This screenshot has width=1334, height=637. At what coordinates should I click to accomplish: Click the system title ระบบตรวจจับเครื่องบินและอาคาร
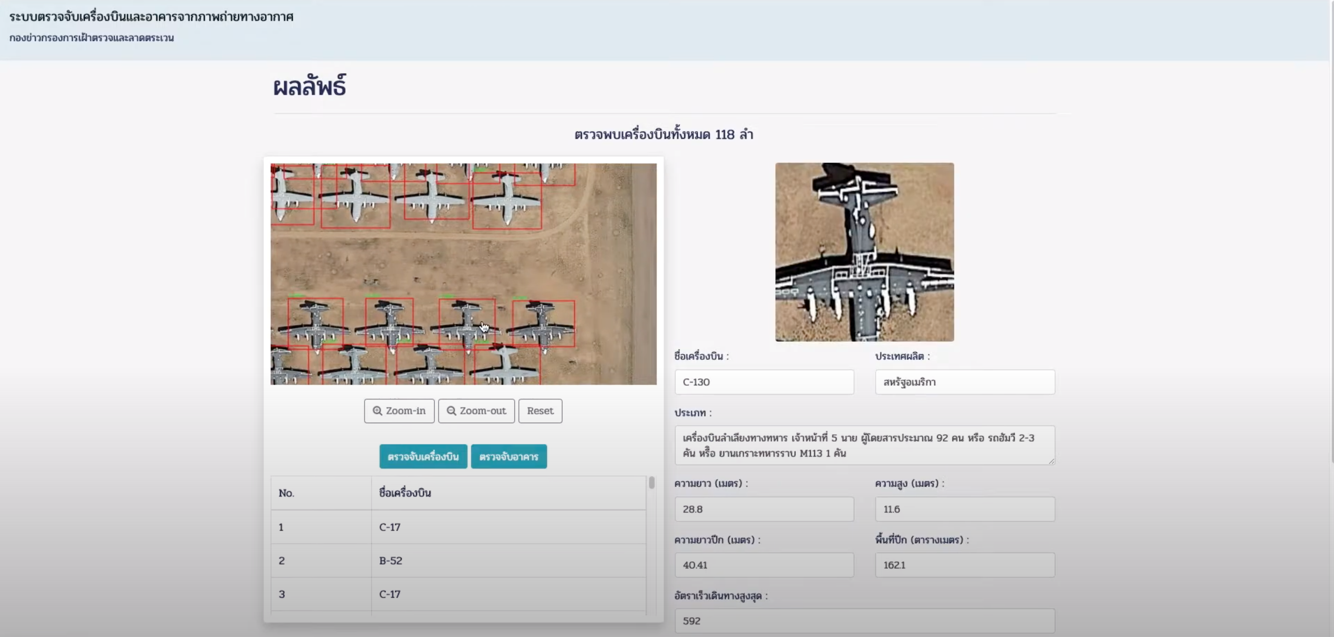point(151,17)
